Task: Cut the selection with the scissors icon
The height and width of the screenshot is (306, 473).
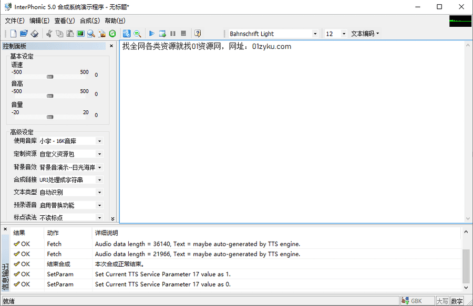Action: tap(49, 34)
